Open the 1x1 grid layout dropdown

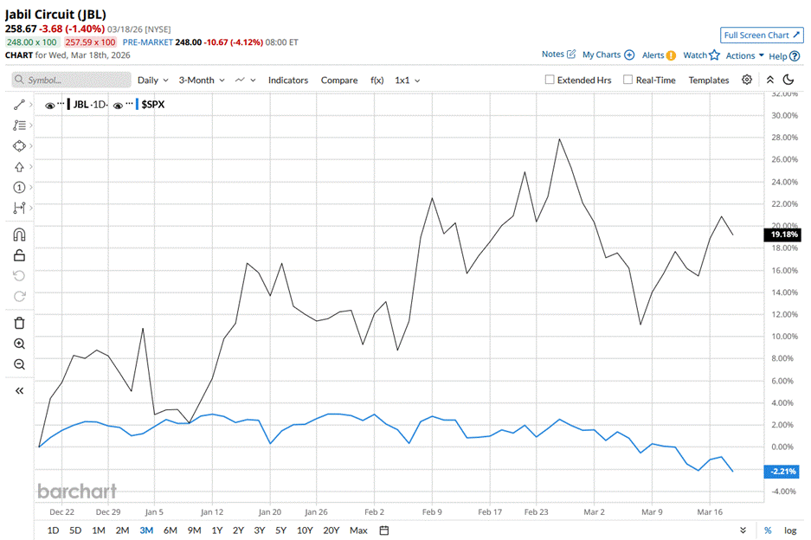407,80
